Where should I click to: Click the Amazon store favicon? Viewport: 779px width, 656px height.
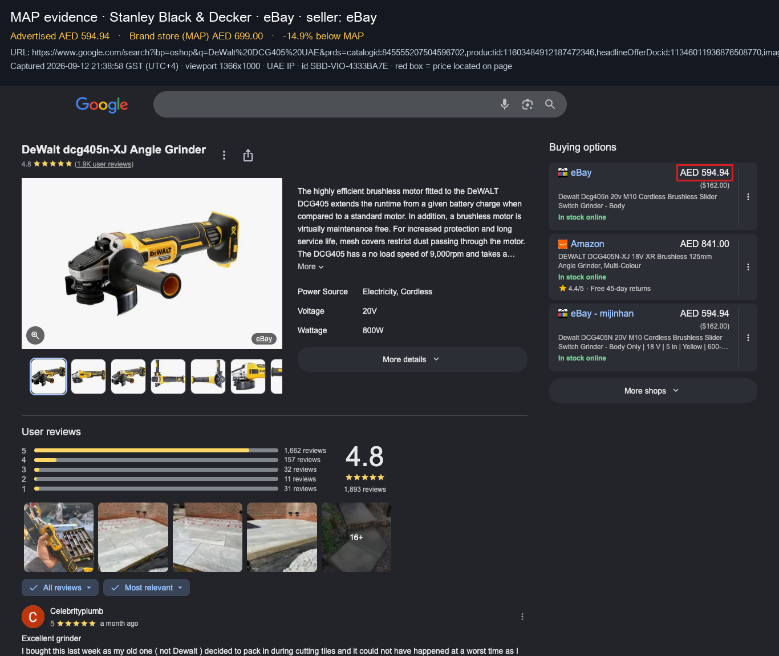pyautogui.click(x=563, y=244)
